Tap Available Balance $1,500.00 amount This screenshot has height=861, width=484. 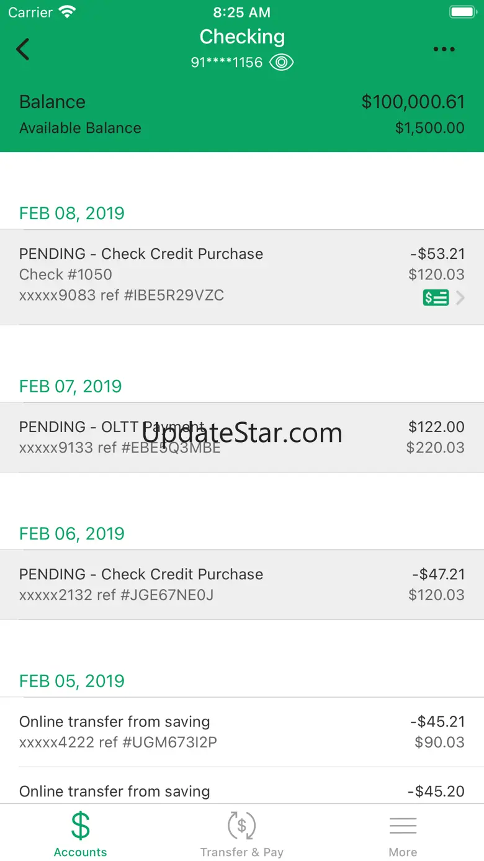point(430,128)
